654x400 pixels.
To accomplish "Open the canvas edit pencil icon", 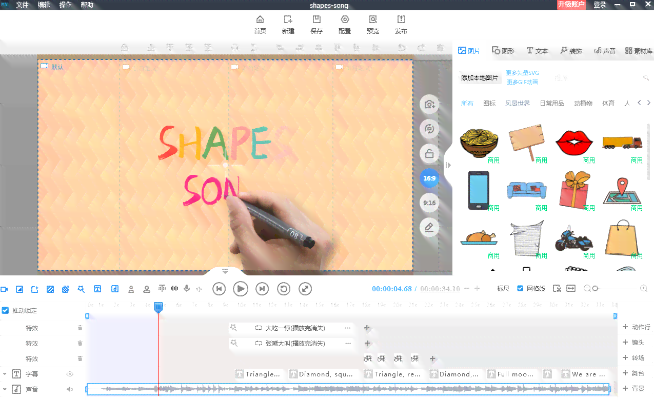I will pyautogui.click(x=429, y=227).
